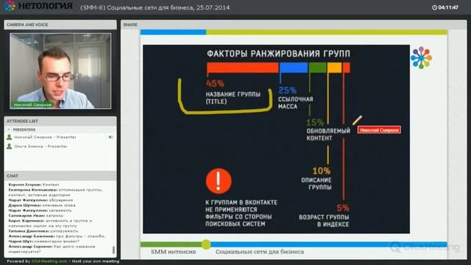
Task: Click the chat message from Борис Карпенко
Action: tap(51, 223)
